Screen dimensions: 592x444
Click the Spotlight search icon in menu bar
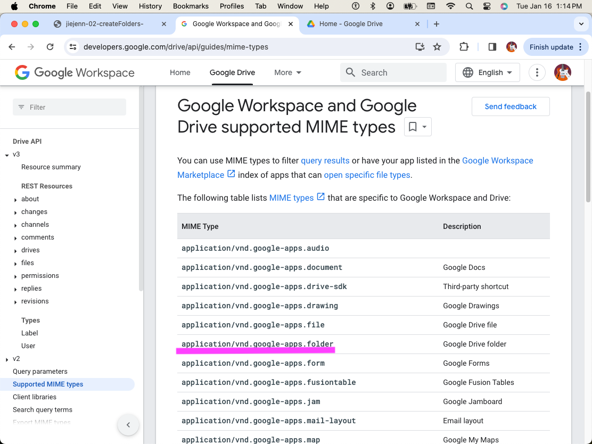point(470,6)
